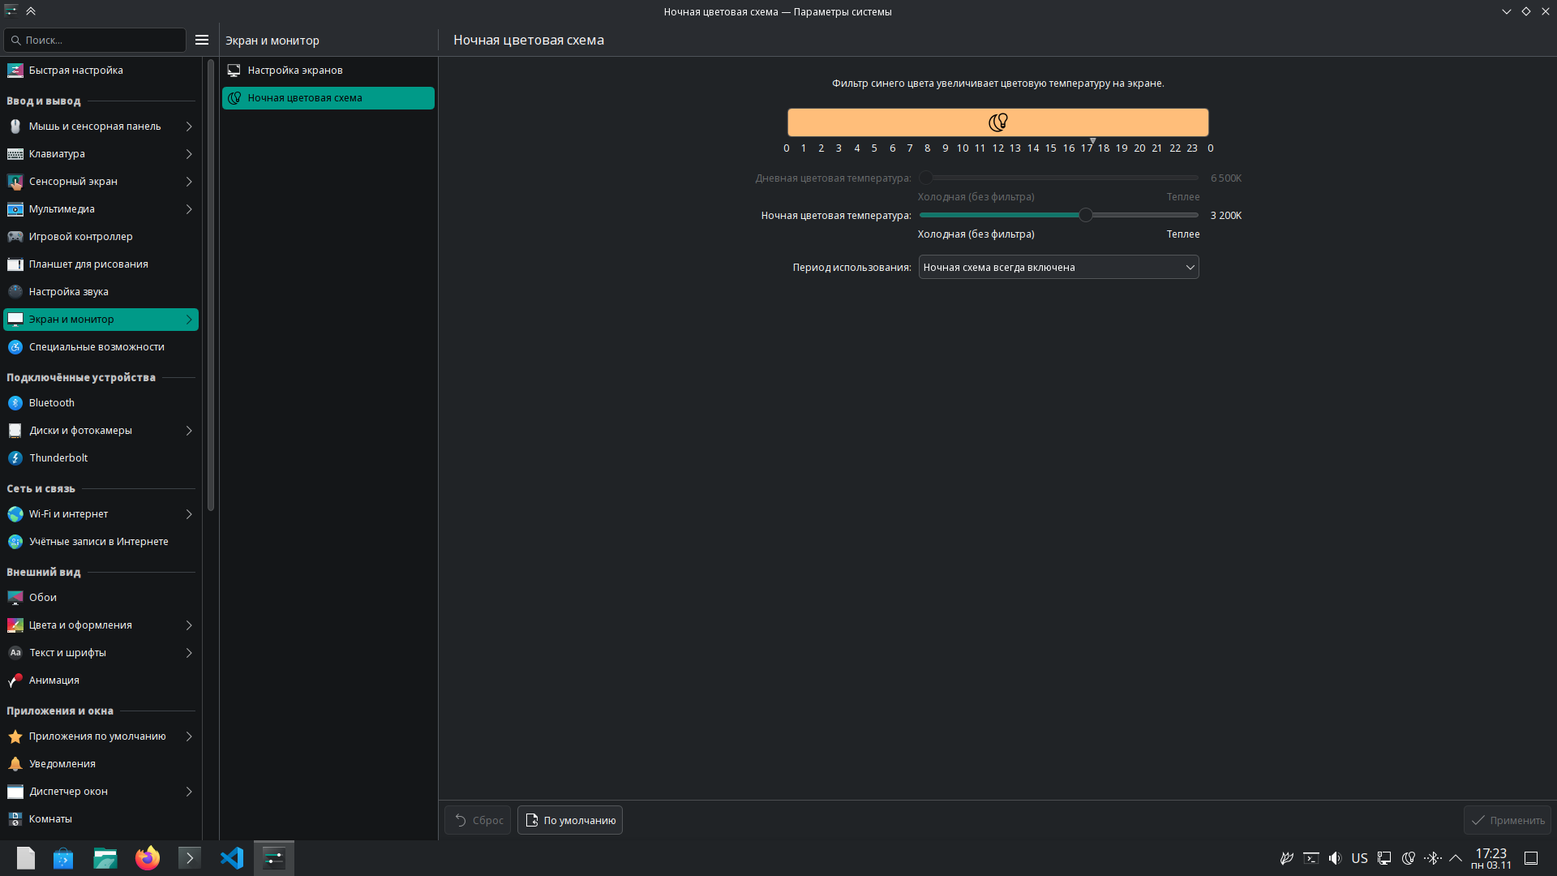1557x876 pixels.
Task: Select Настройка экранов display configuration
Action: [295, 71]
